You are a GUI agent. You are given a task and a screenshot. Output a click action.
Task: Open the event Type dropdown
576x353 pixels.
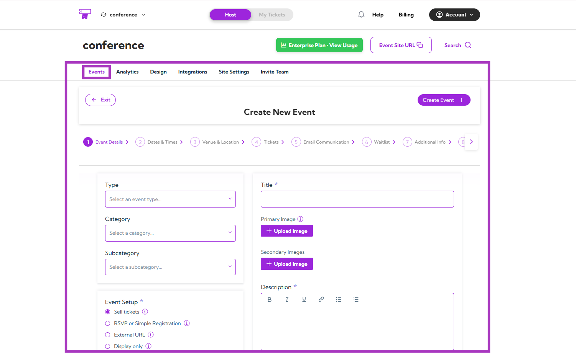click(x=170, y=199)
